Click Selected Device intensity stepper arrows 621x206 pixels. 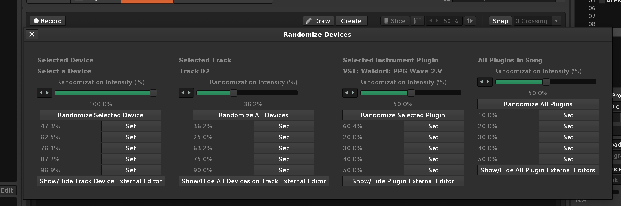pos(44,93)
